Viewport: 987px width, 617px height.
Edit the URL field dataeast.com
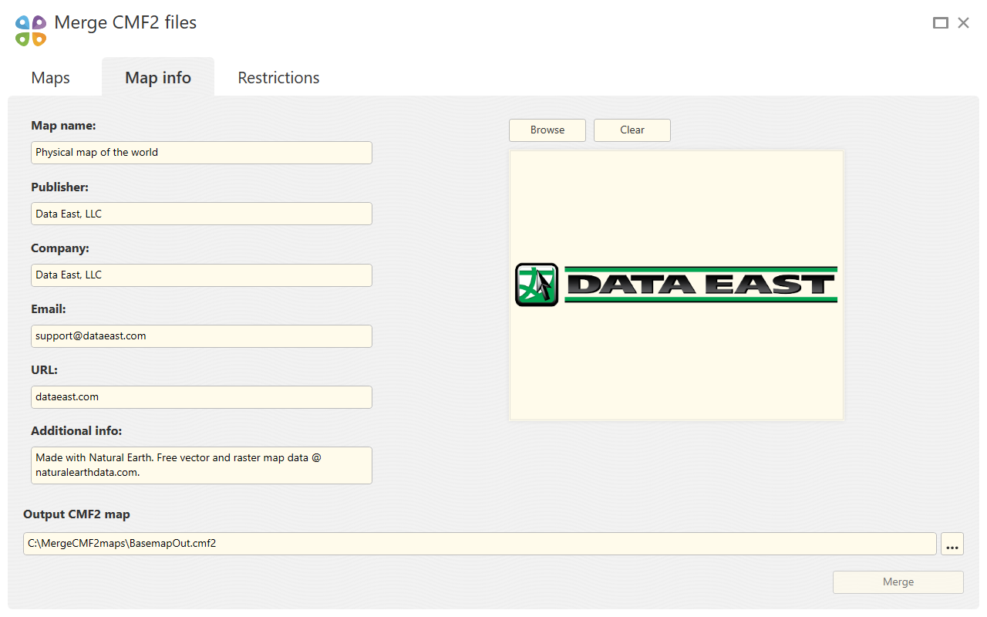pos(201,397)
